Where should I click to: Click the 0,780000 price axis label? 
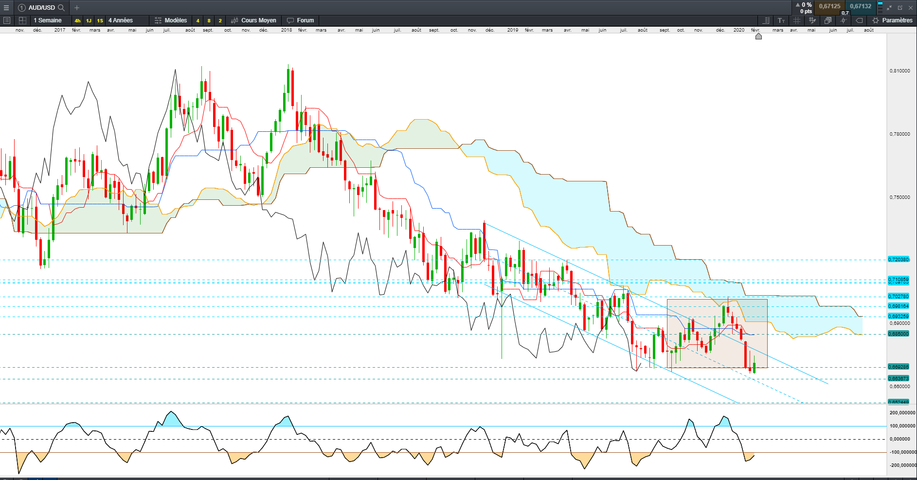[900, 134]
